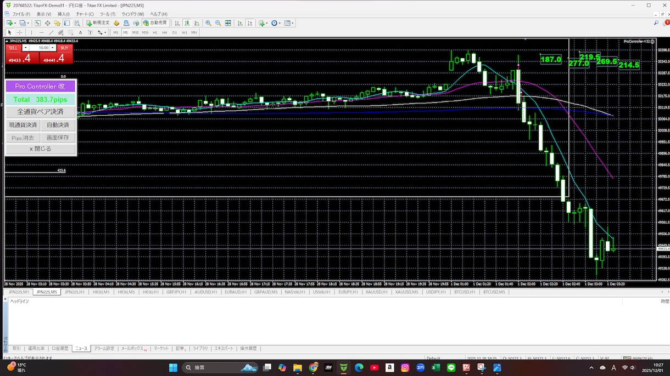The width and height of the screenshot is (670, 376).
Task: Click 画面保存 button
Action: click(x=58, y=138)
